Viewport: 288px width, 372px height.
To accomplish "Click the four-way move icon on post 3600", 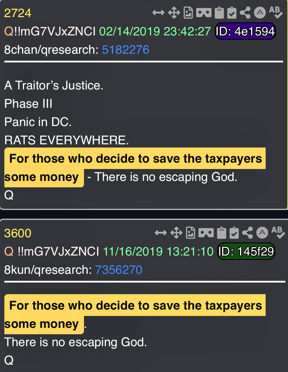I will (176, 233).
